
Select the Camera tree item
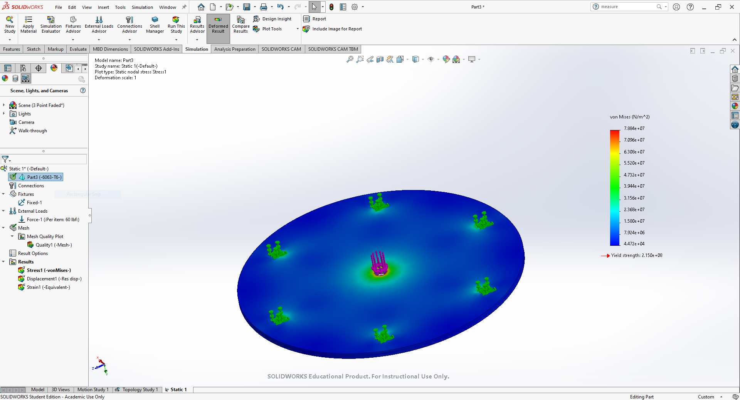pyautogui.click(x=22, y=122)
